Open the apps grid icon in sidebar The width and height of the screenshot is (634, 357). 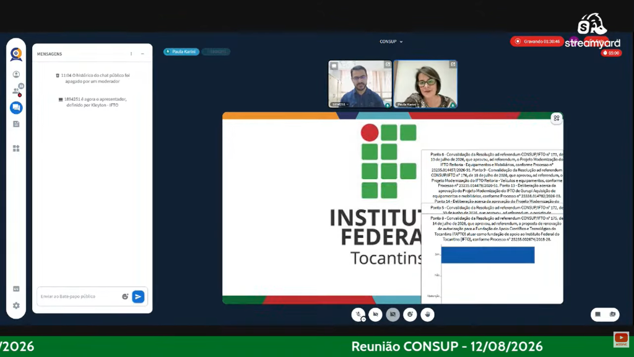16,149
